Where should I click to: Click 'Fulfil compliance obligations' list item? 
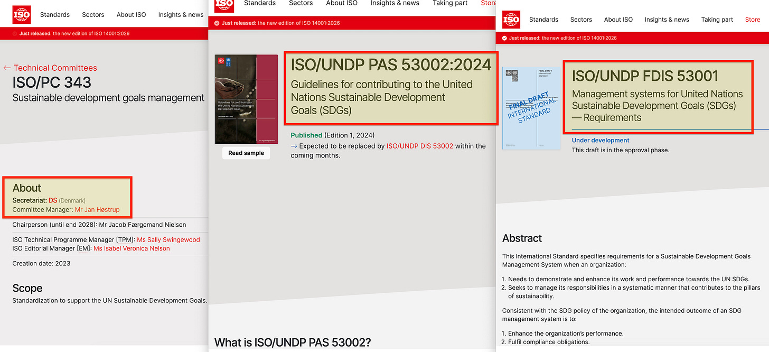coord(549,342)
